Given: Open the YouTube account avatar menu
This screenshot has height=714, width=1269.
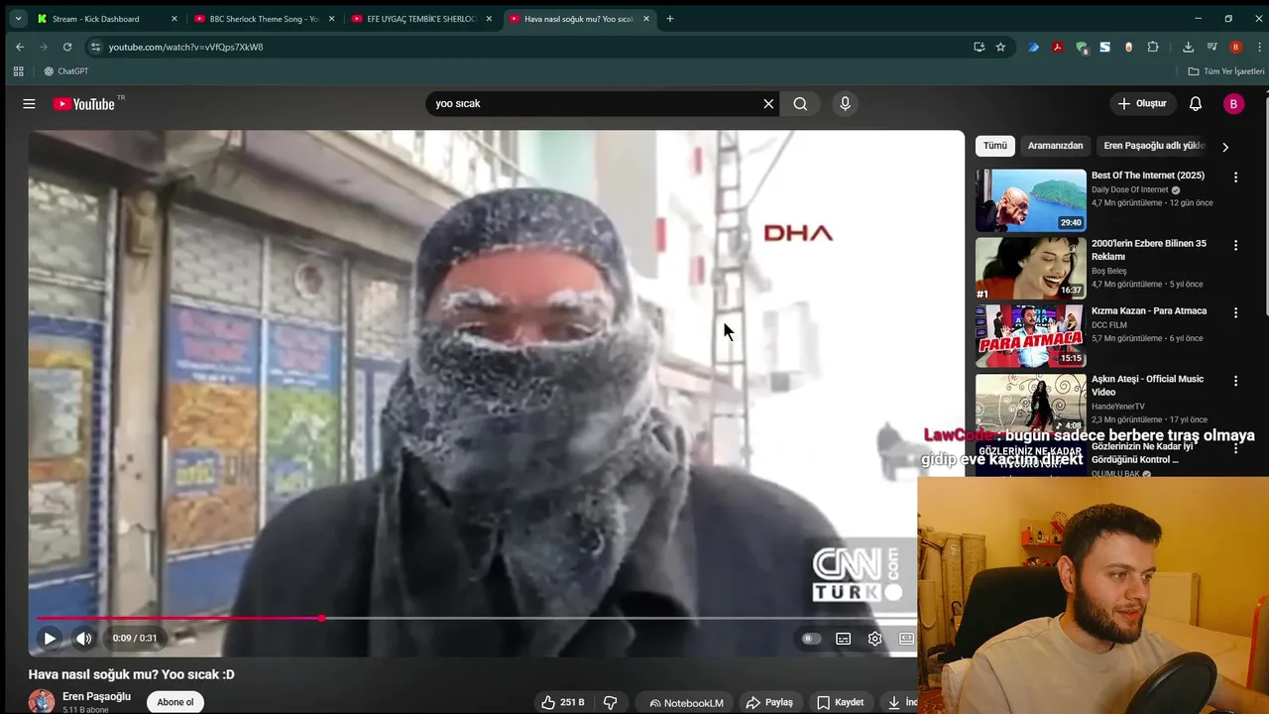Looking at the screenshot, I should pyautogui.click(x=1233, y=104).
